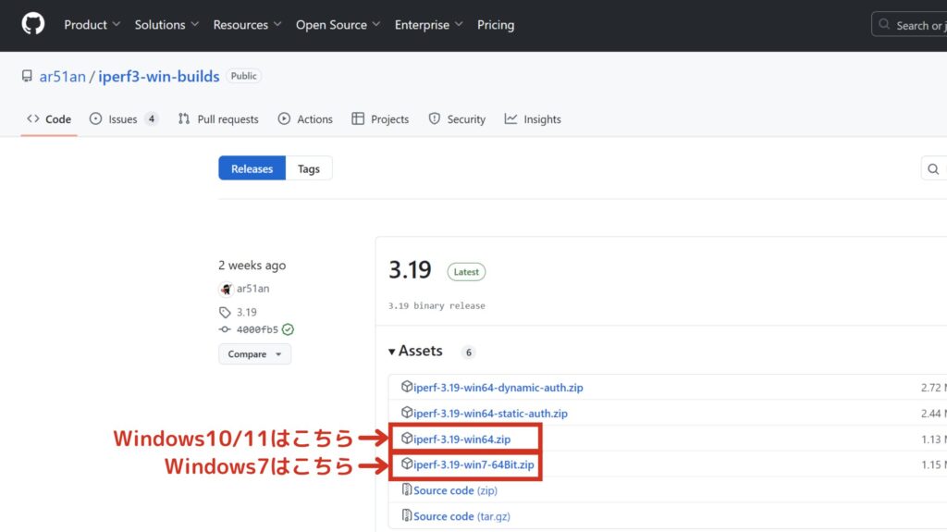Viewport: 947px width, 532px height.
Task: Click the Issues count badge 4
Action: click(152, 119)
